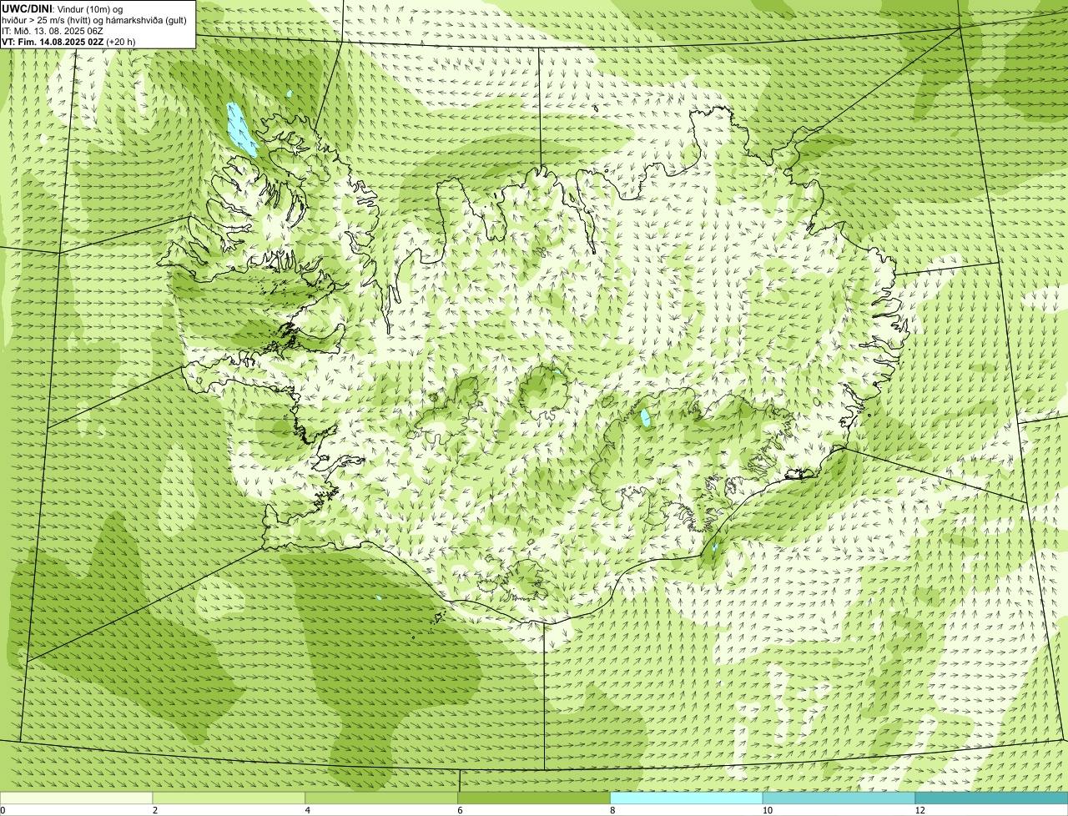The width and height of the screenshot is (1068, 816).
Task: Click the '10' tick label on color scale
Action: coord(767,810)
